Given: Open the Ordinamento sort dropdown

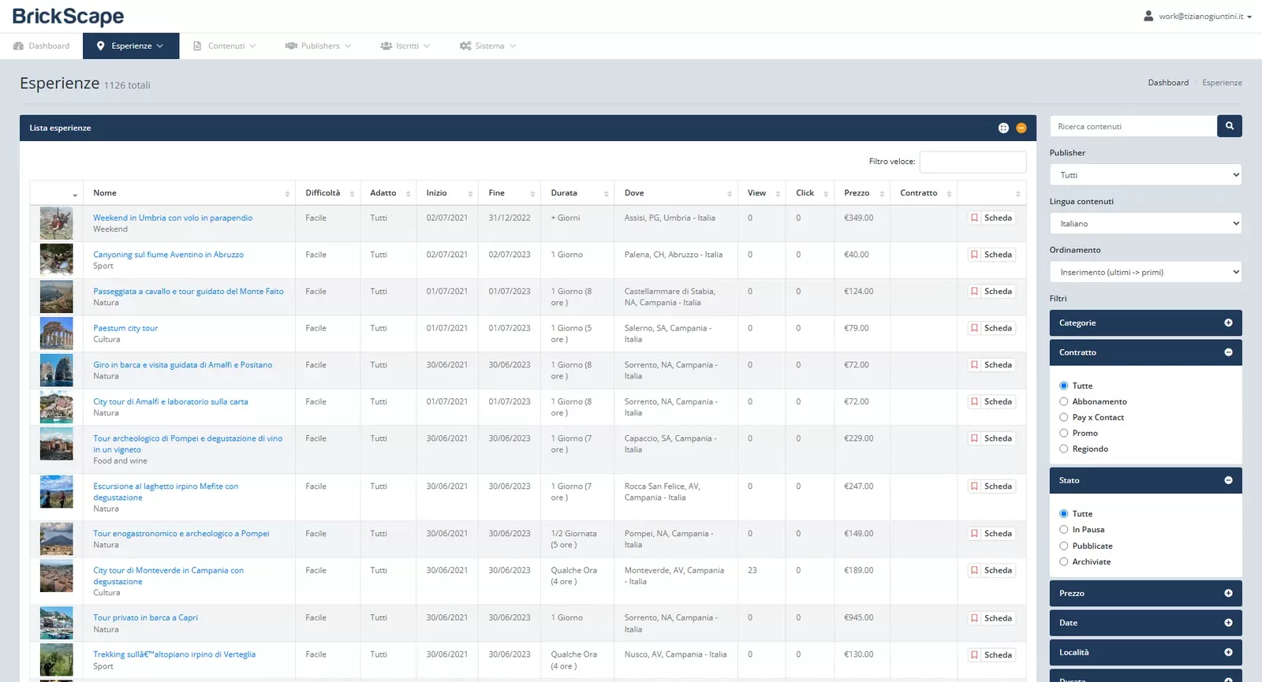Looking at the screenshot, I should click(x=1145, y=272).
